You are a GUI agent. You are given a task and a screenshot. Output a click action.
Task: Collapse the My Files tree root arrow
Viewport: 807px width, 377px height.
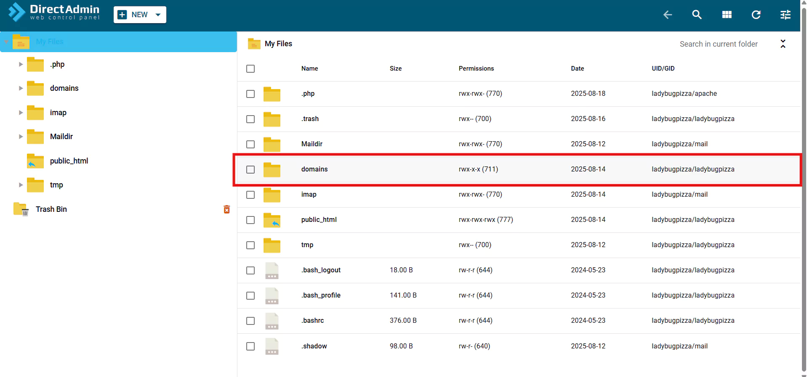tap(6, 42)
